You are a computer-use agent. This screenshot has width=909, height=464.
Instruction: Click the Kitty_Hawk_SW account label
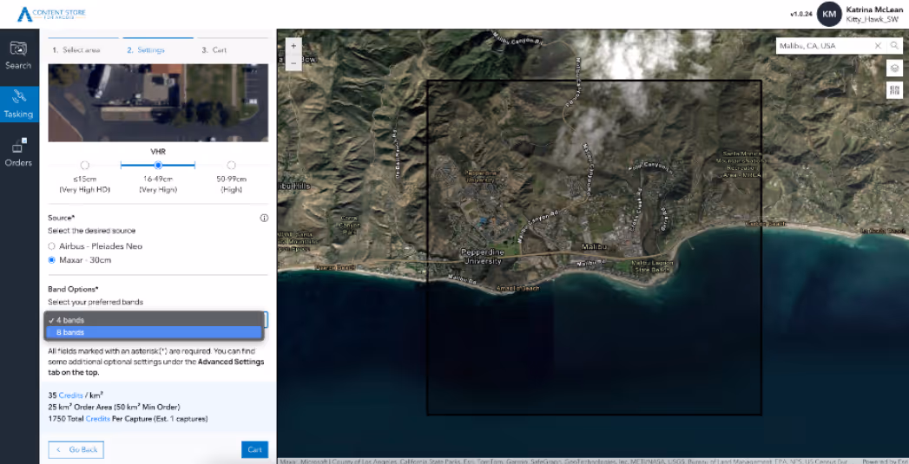point(873,20)
